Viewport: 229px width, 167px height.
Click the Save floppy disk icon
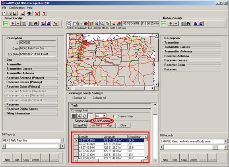tap(15, 14)
